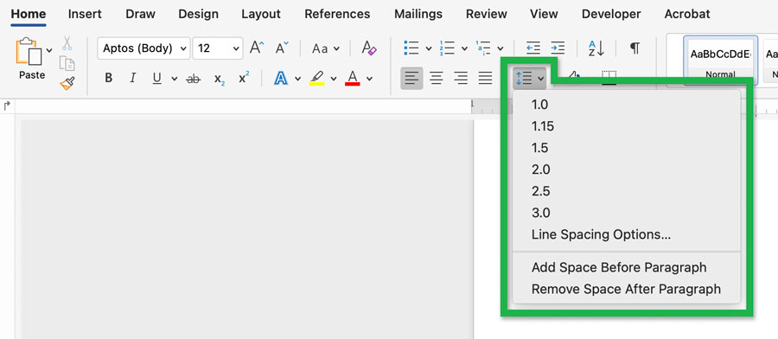Open the View tab
778x339 pixels.
[x=544, y=14]
